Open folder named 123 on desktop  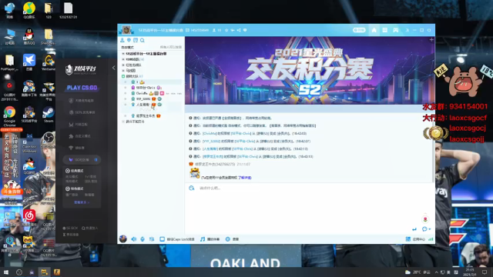pyautogui.click(x=48, y=10)
